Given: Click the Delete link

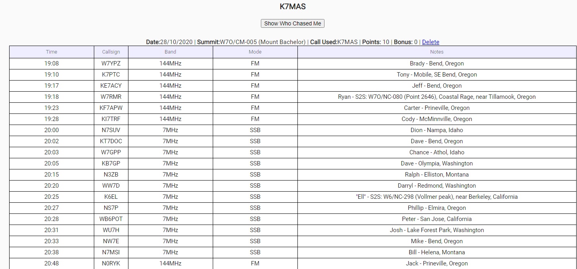Looking at the screenshot, I should pos(430,42).
